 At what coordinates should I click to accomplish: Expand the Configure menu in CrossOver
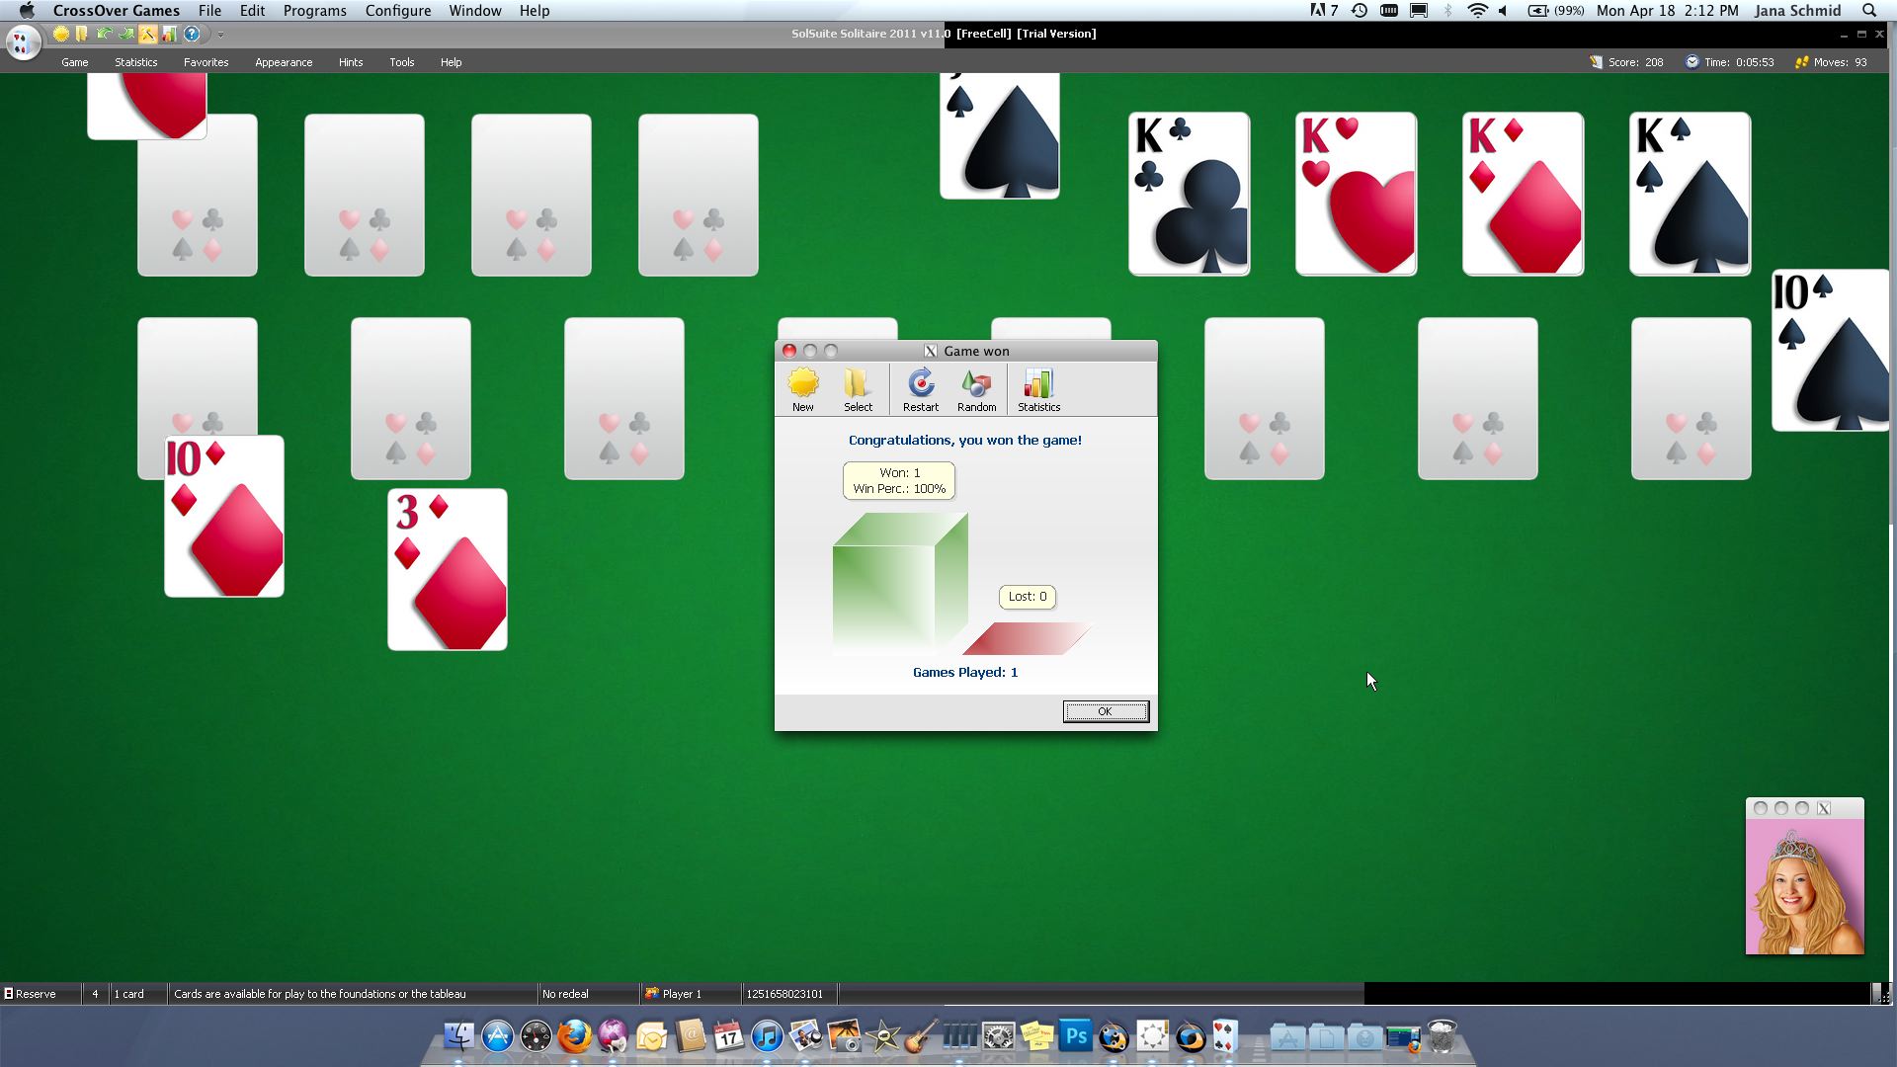[x=397, y=11]
